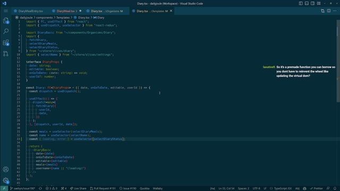Screen dimensions: 340x191
Task: Toggle secondary side bar layout icon
Action: click(x=313, y=4)
